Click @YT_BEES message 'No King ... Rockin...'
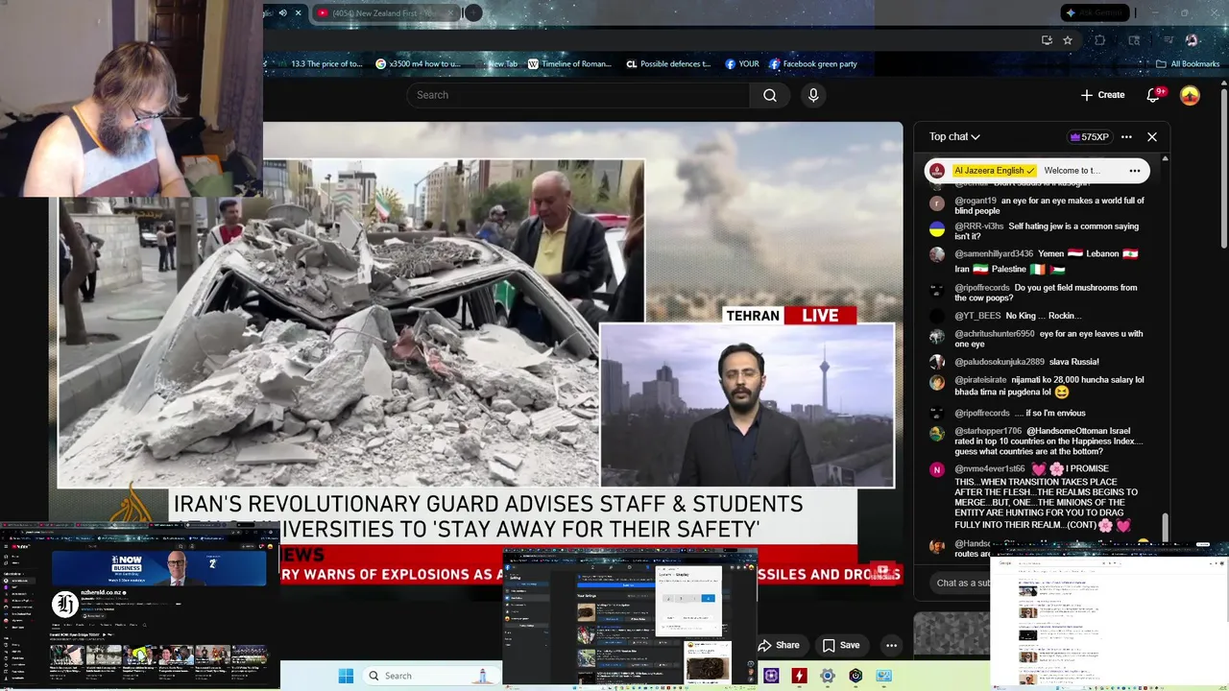1229x691 pixels. [1045, 316]
